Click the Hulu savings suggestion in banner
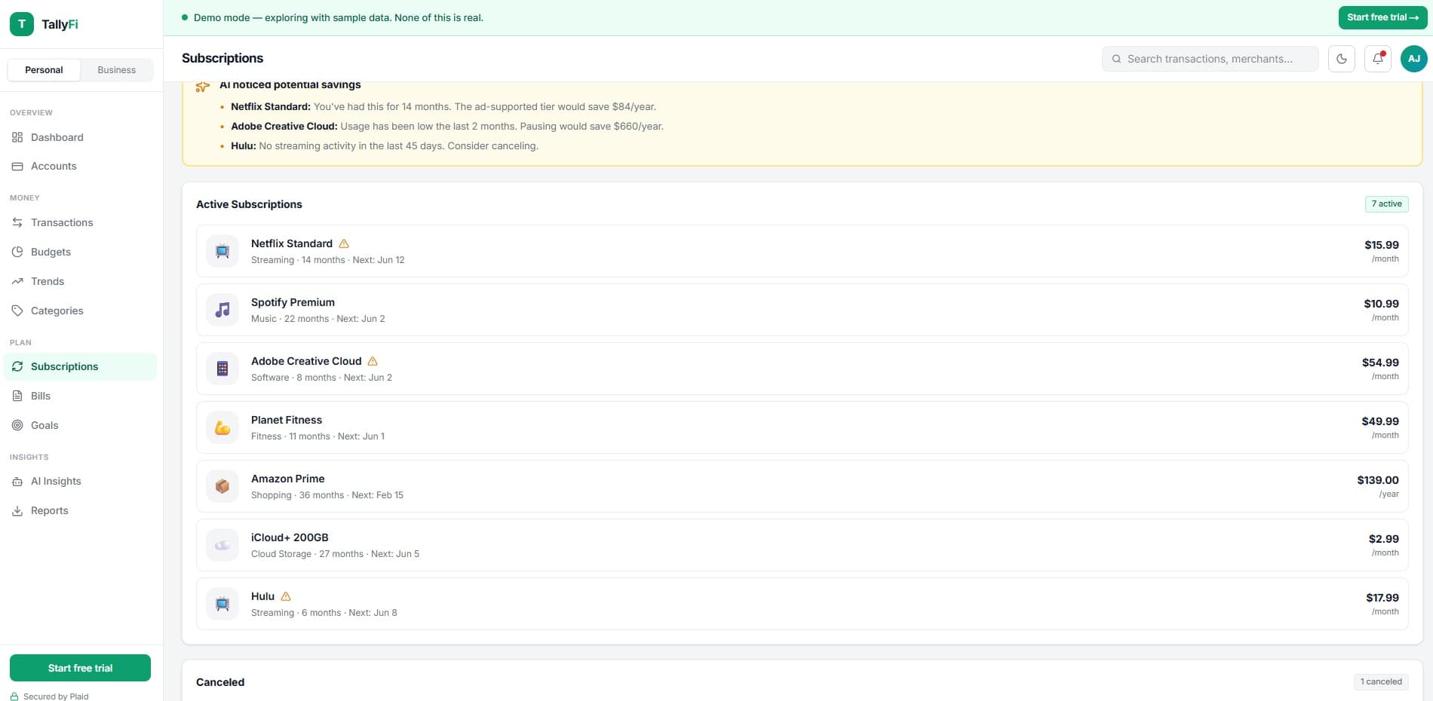Screen dimensions: 1433x701 coord(385,146)
